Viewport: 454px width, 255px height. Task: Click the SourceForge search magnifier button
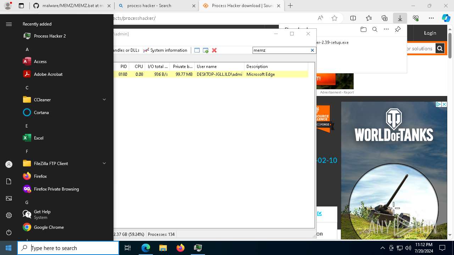pyautogui.click(x=439, y=49)
